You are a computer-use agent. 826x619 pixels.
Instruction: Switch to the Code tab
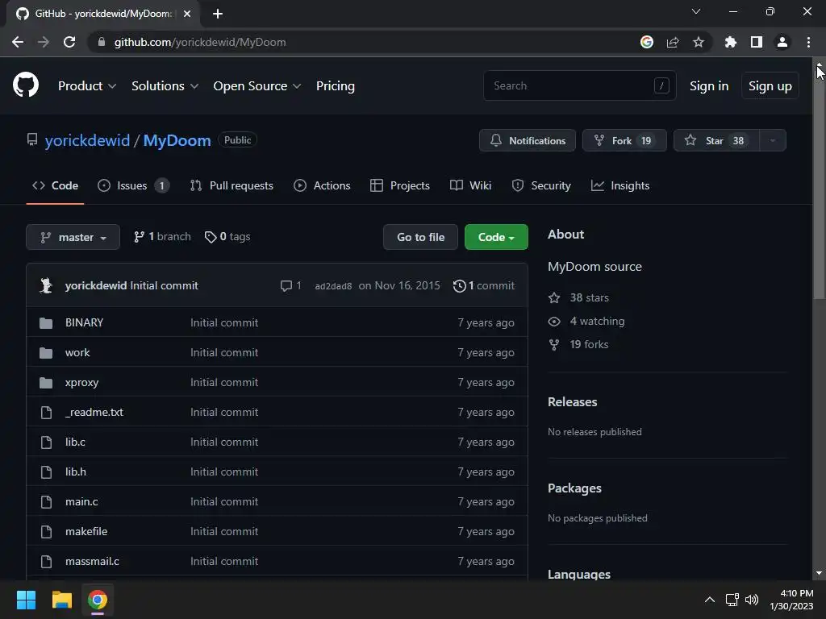click(x=55, y=185)
